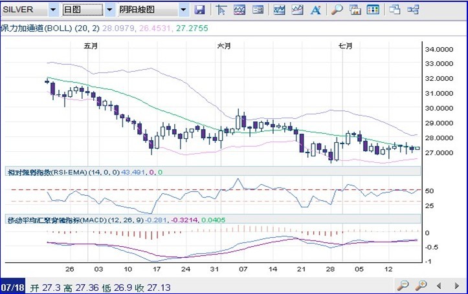Viewport: 468px width, 294px height.
Task: Click the save floppy disk icon
Action: [200, 10]
